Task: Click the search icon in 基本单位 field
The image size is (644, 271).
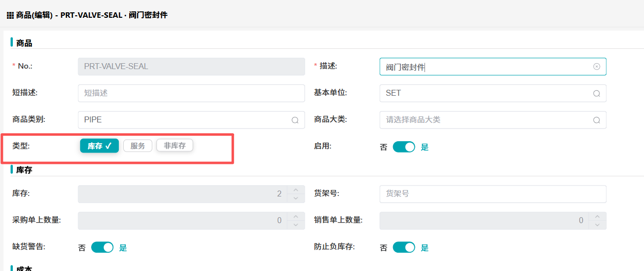Action: click(596, 93)
